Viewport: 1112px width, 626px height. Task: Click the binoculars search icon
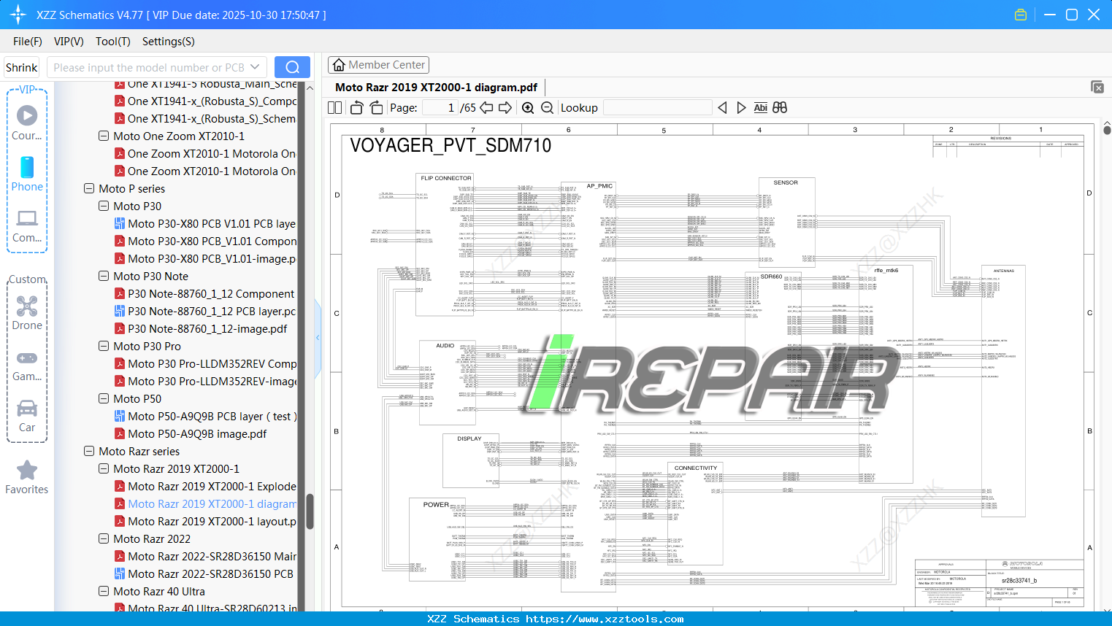780,107
